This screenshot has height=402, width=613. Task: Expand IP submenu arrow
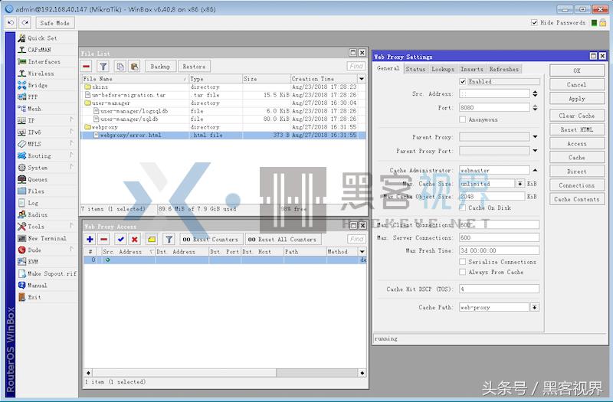click(72, 120)
